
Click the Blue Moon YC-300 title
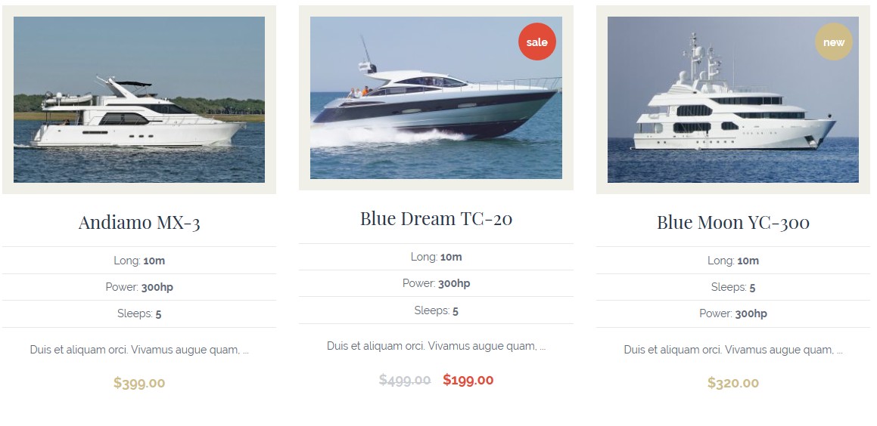point(732,222)
